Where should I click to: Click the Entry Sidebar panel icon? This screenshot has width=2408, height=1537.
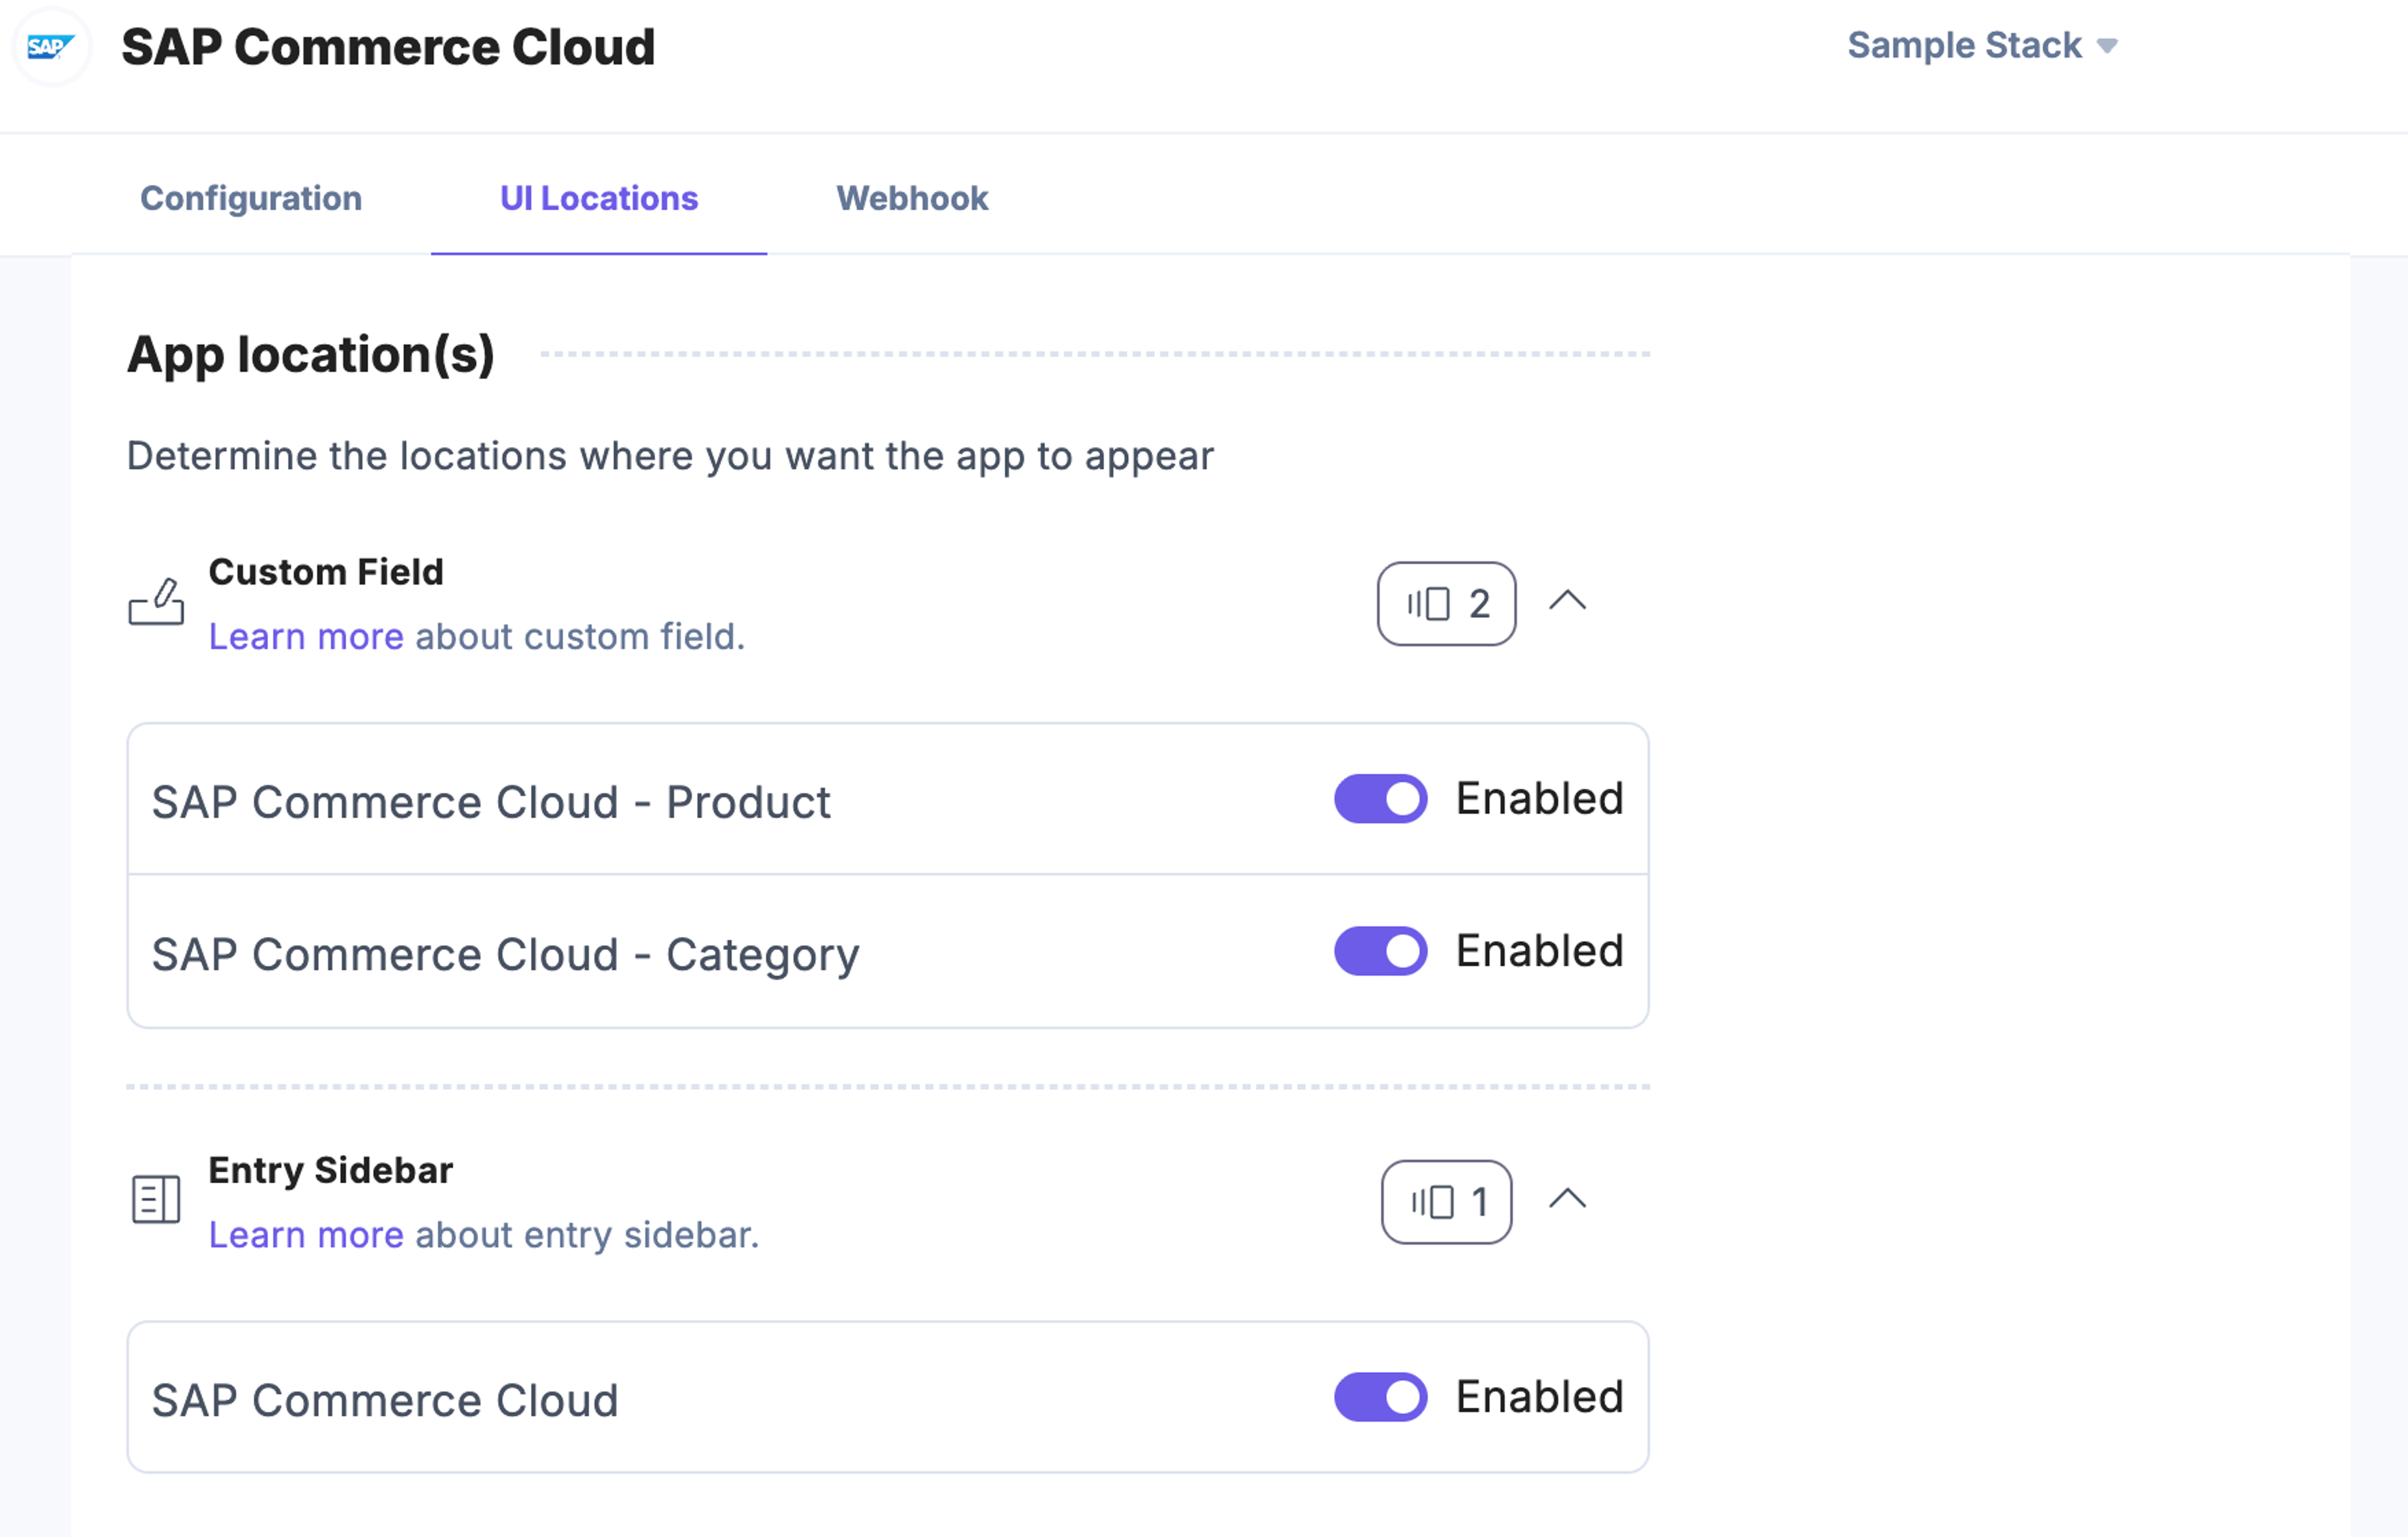(x=156, y=1199)
